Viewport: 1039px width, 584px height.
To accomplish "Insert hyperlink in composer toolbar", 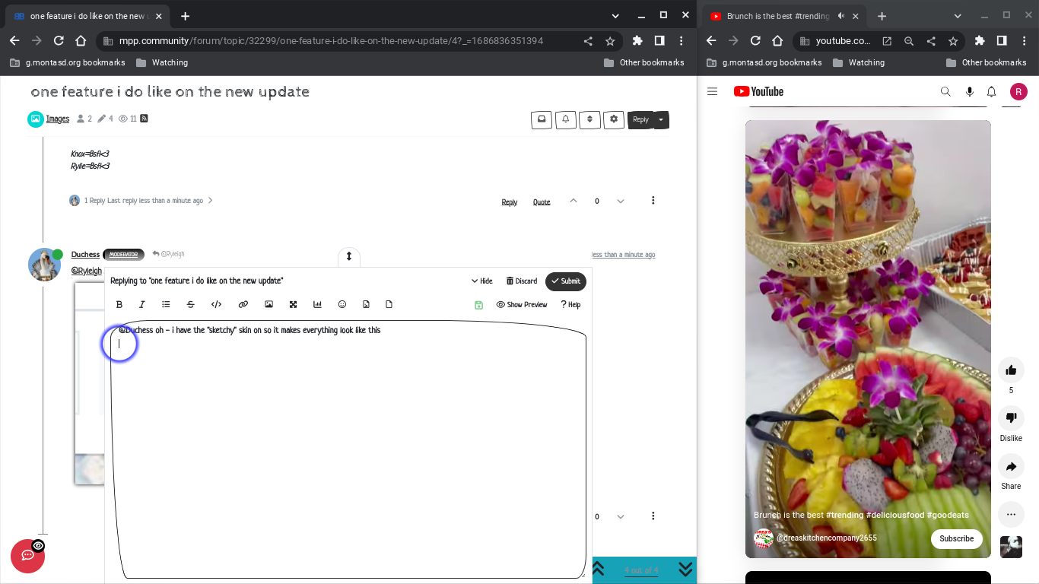I will [x=243, y=304].
